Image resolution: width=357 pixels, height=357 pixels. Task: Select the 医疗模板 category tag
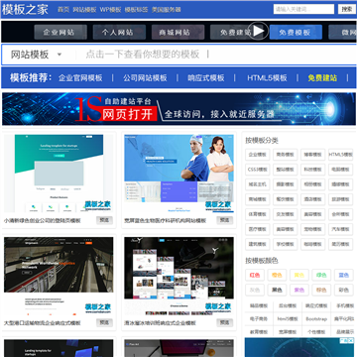[258, 229]
